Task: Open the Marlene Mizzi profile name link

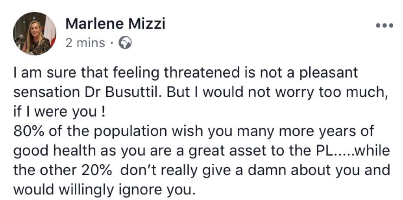Action: click(x=115, y=24)
